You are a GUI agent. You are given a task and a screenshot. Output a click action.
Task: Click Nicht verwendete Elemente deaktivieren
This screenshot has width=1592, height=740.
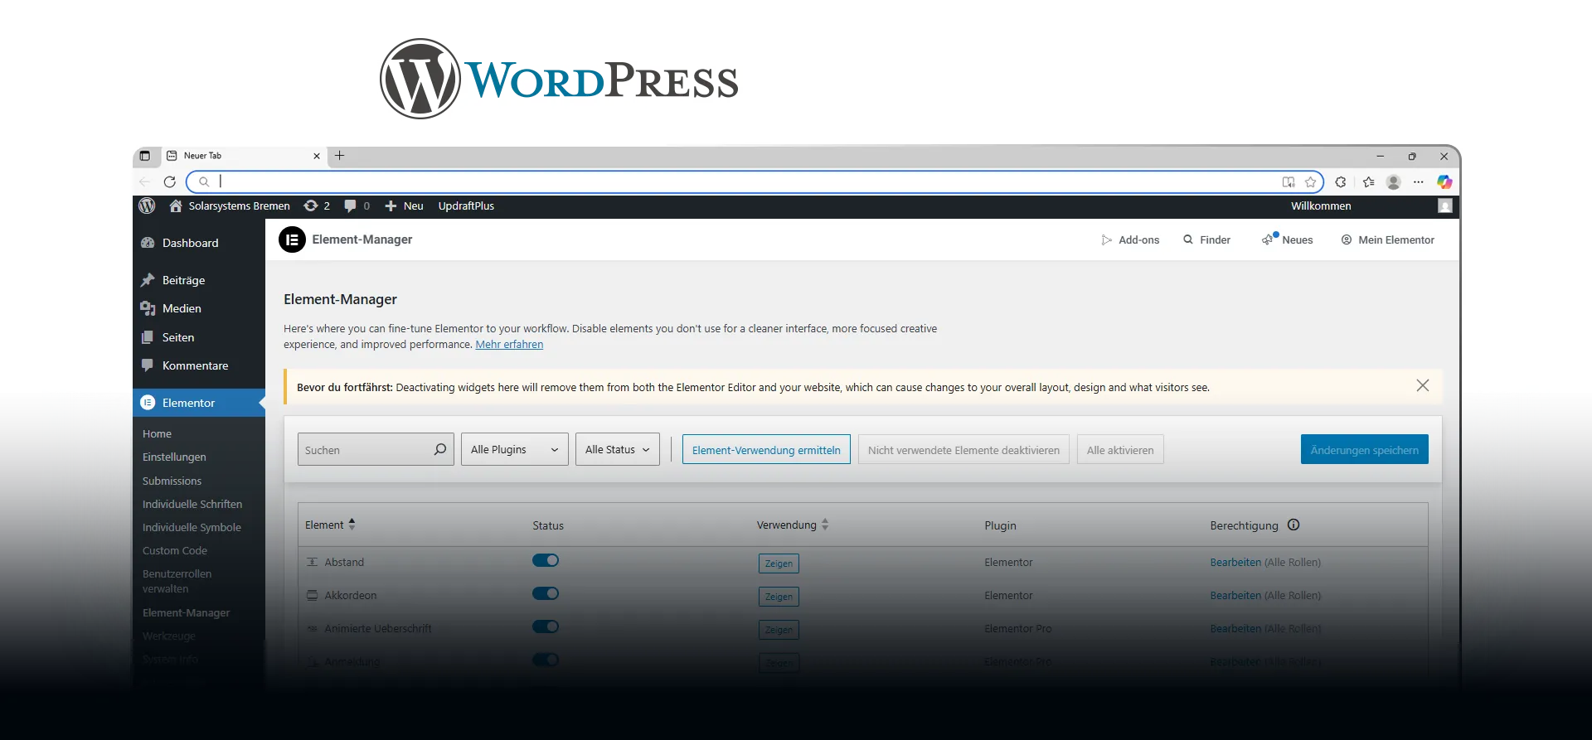click(963, 449)
